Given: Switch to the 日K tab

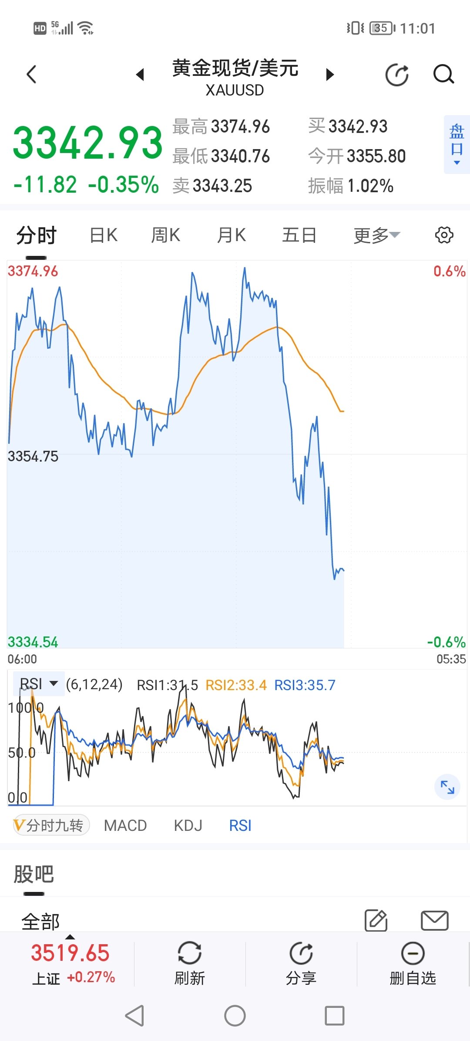Looking at the screenshot, I should tap(104, 235).
